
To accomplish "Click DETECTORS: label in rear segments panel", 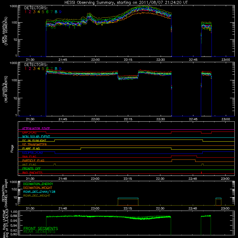I will pos(36,65).
